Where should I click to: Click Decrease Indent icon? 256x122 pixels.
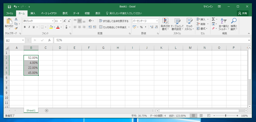pos(90,27)
